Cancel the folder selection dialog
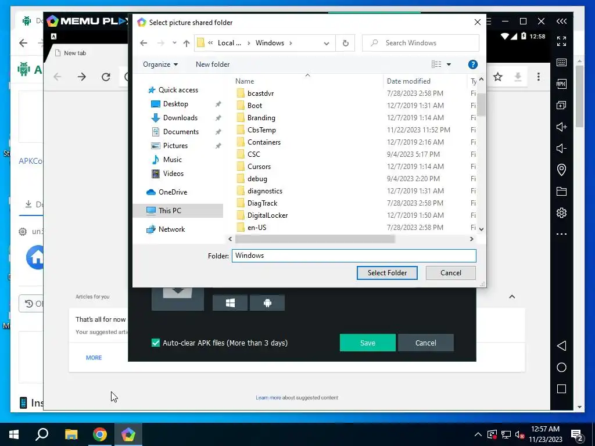Image resolution: width=595 pixels, height=446 pixels. tap(451, 273)
